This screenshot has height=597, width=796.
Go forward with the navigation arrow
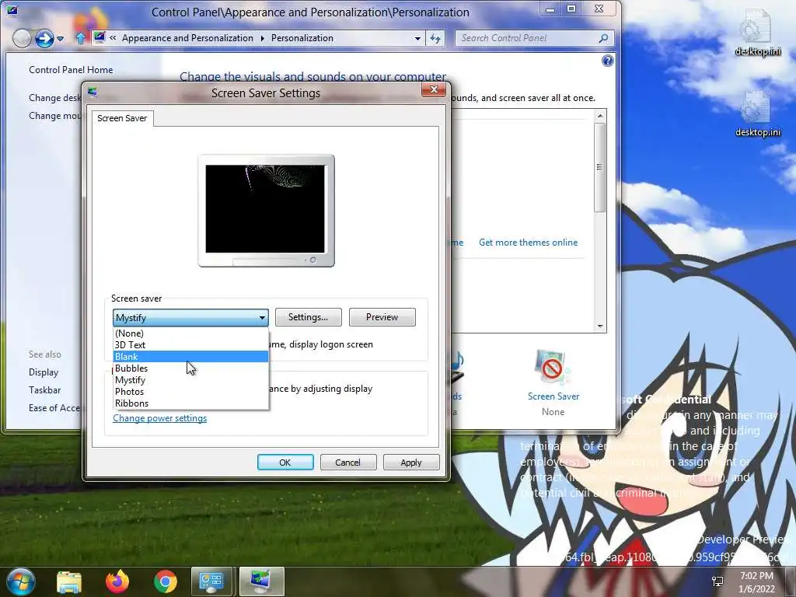44,38
